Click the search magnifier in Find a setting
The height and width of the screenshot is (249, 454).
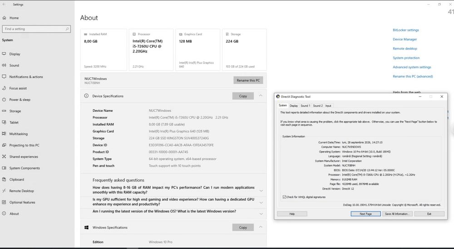pos(67,29)
